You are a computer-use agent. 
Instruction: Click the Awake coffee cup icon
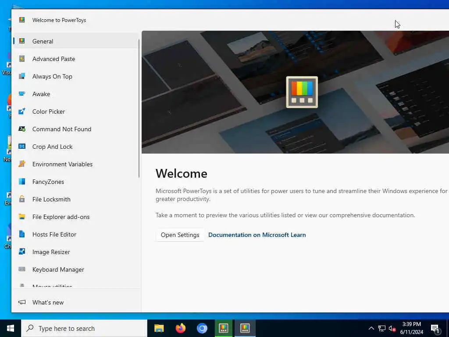click(22, 94)
